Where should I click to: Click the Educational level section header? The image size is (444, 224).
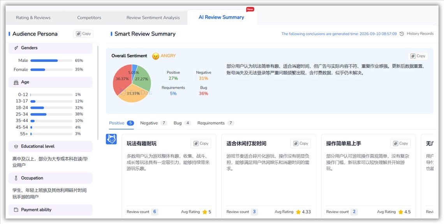pyautogui.click(x=50, y=147)
